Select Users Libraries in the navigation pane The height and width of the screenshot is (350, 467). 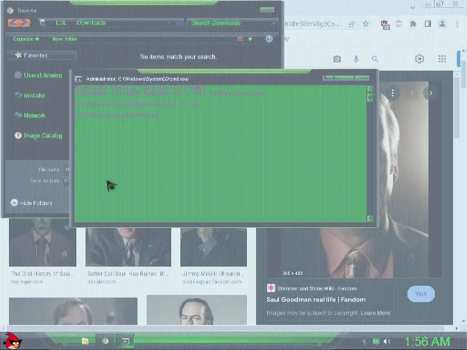tap(42, 75)
